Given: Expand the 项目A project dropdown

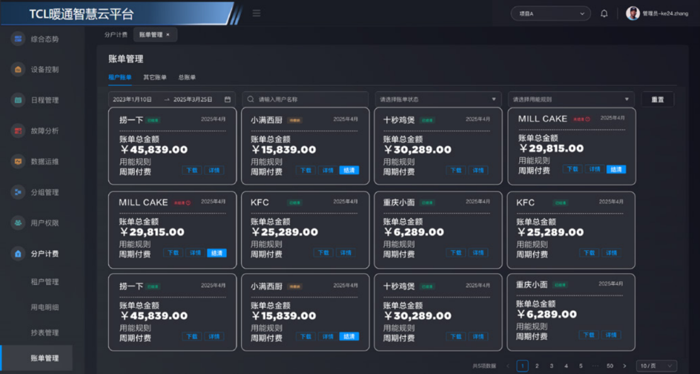Looking at the screenshot, I should [550, 14].
